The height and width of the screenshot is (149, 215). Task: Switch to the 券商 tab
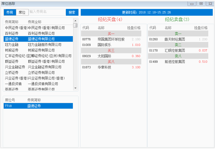coord(10,12)
